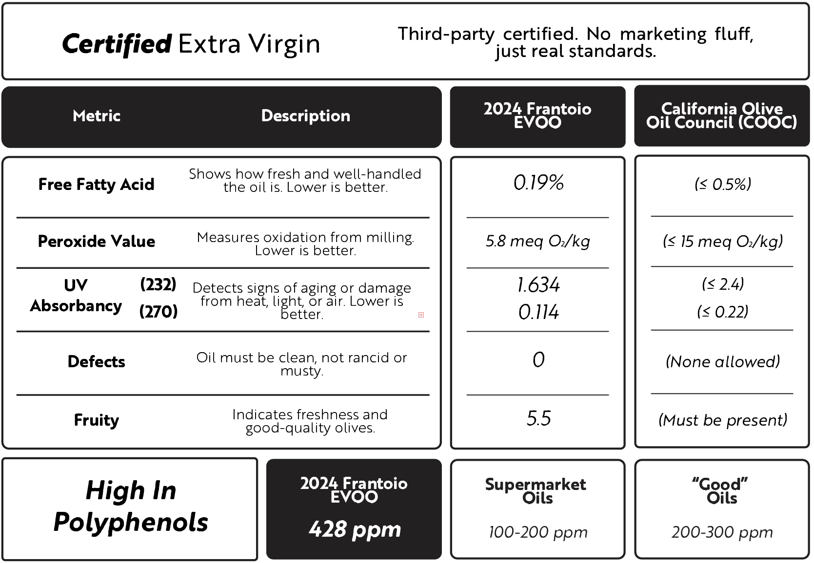Click the Frantoio EVOO Defects value
The image size is (814, 563).
pyautogui.click(x=538, y=361)
